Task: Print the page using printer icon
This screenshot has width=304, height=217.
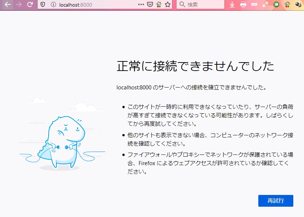Action: (243, 5)
